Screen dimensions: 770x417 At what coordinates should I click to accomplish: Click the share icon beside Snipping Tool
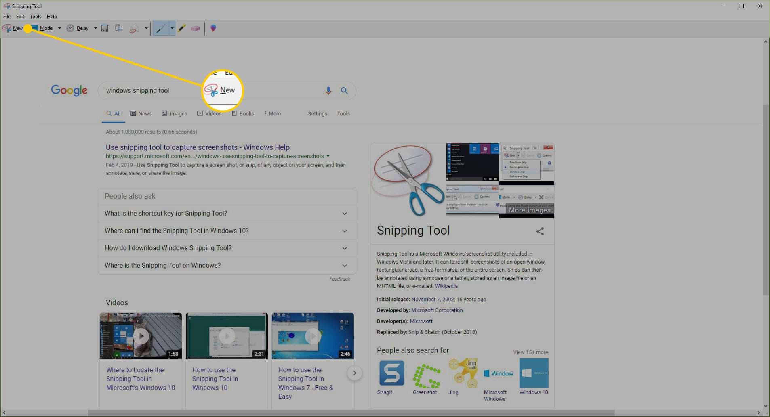(x=540, y=231)
